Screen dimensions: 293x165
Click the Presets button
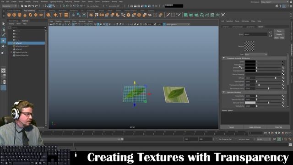coord(279,34)
